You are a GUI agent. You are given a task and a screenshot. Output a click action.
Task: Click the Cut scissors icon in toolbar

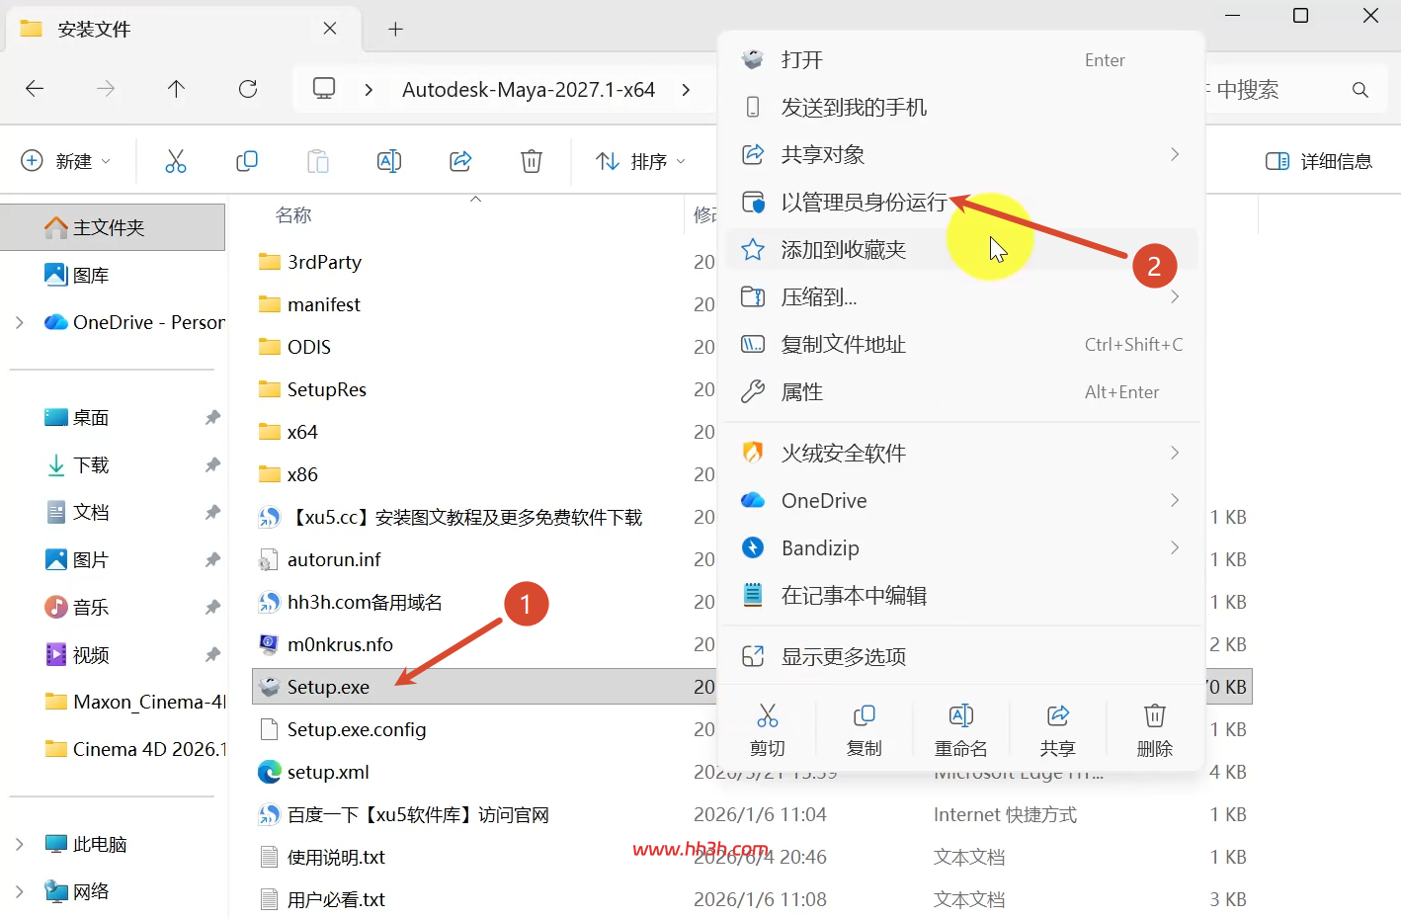pos(176,161)
